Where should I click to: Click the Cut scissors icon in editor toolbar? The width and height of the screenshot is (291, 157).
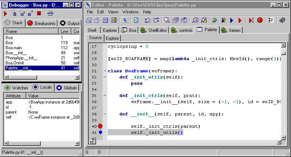167,20
